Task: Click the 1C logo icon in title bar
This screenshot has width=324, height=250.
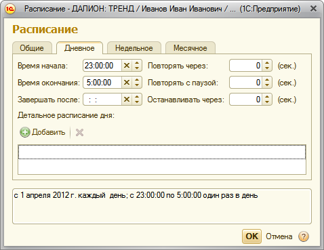Action: click(10, 9)
